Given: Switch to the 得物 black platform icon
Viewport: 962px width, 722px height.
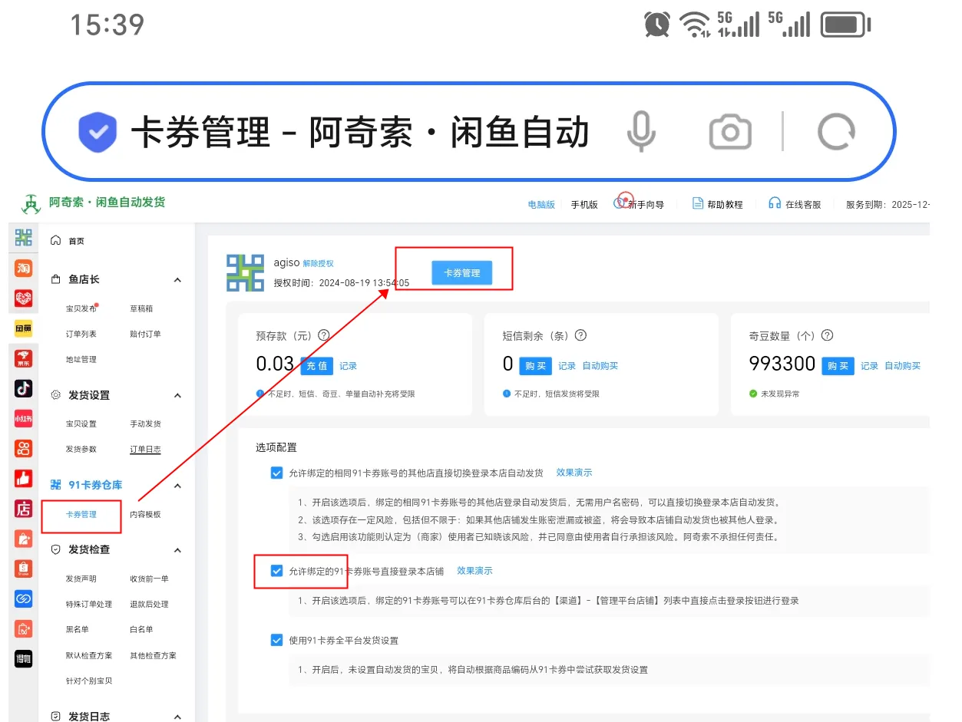Looking at the screenshot, I should (23, 658).
